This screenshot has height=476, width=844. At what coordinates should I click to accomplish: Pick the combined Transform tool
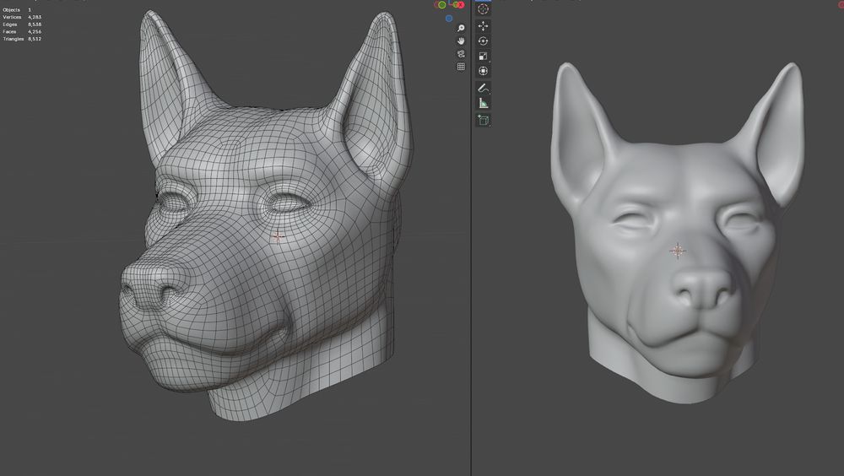[484, 72]
